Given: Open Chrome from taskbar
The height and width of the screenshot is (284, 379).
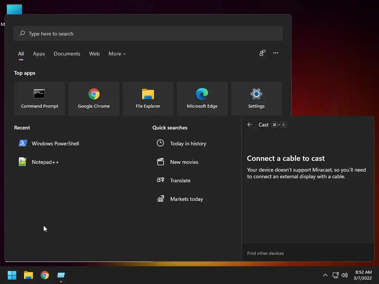Looking at the screenshot, I should coord(45,275).
